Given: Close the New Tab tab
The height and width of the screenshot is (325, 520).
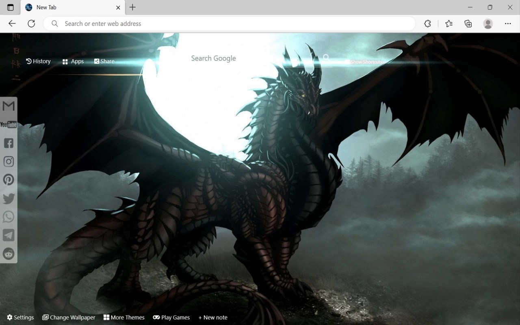Looking at the screenshot, I should coord(118,7).
